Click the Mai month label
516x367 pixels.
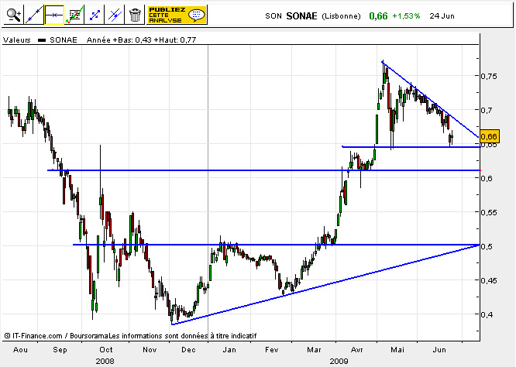(x=397, y=349)
